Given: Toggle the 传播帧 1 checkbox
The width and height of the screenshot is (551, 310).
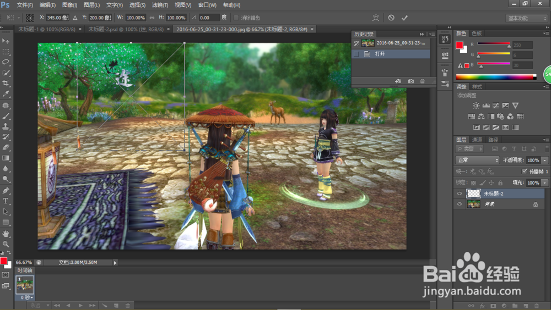Looking at the screenshot, I should [x=525, y=171].
